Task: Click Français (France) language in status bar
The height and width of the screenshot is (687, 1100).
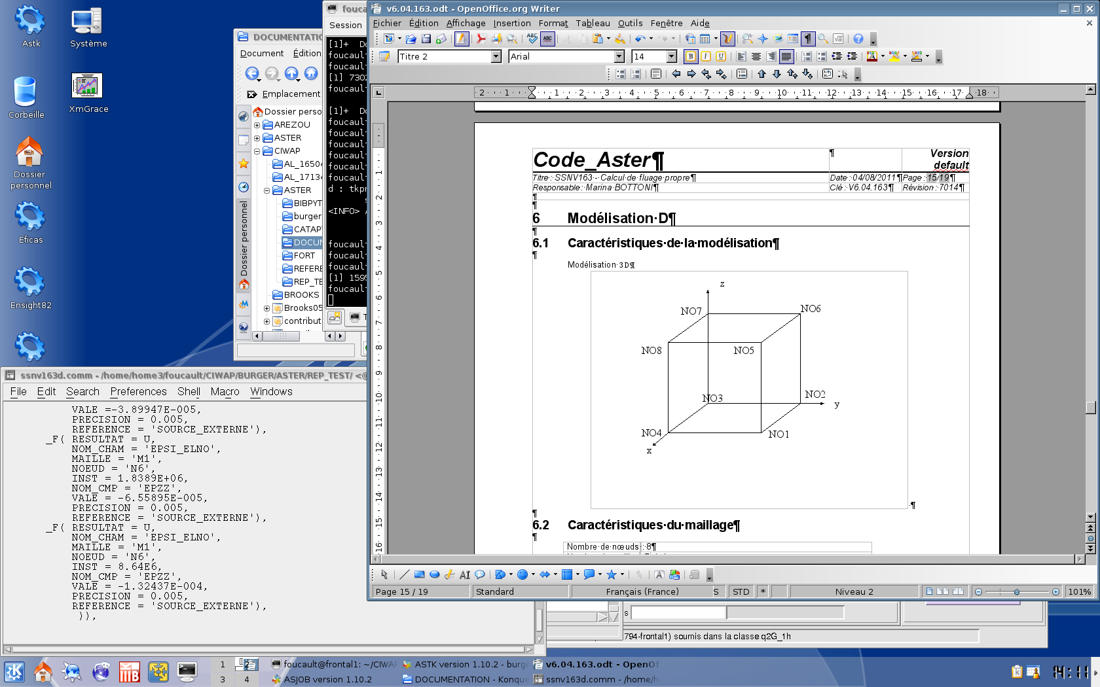Action: coord(642,592)
